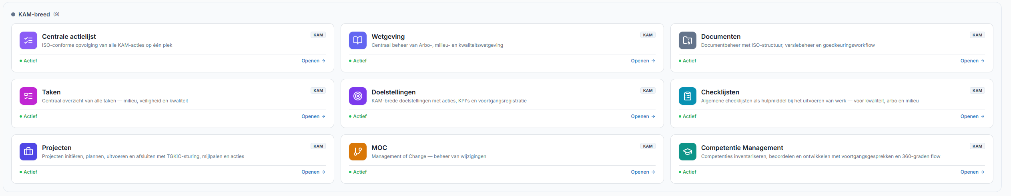This screenshot has width=1011, height=196.
Task: Click the KAM badge on Doelstellingen card
Action: [x=648, y=90]
